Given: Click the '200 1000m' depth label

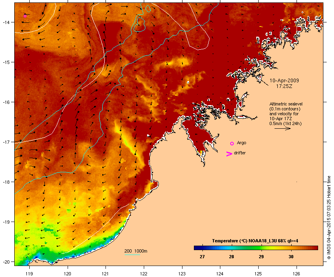Looking at the screenshot, I should [x=136, y=251].
